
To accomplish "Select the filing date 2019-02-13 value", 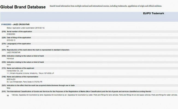I will (11, 40).
